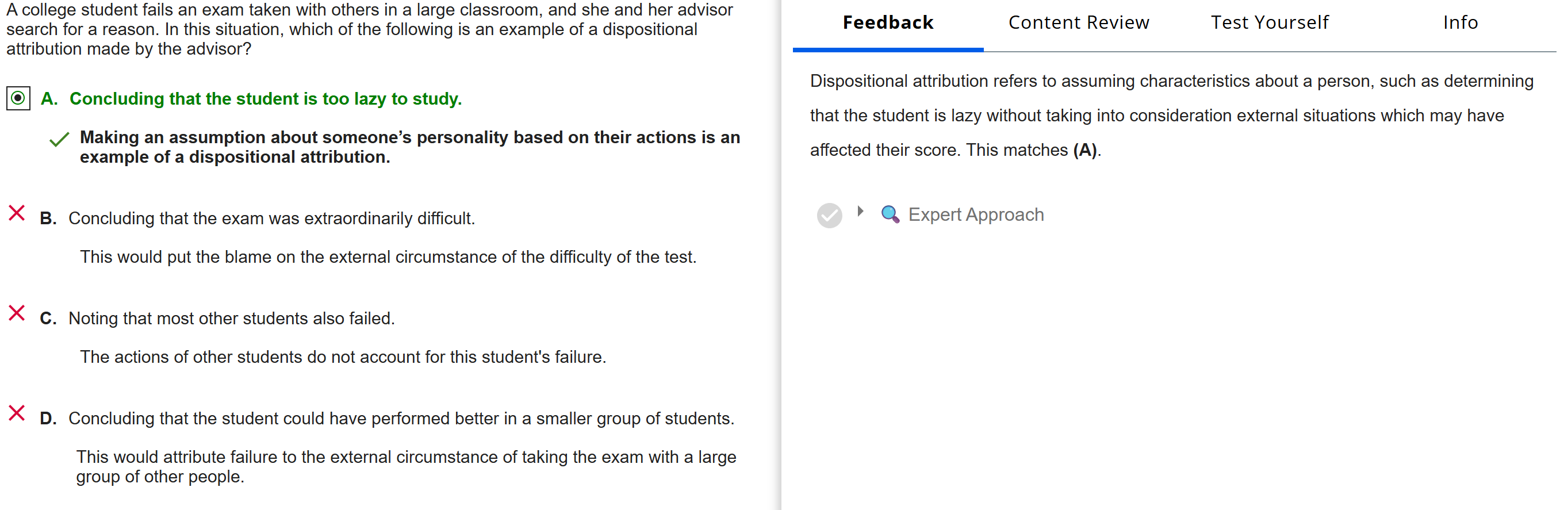Click the red X next to option B

tap(17, 213)
